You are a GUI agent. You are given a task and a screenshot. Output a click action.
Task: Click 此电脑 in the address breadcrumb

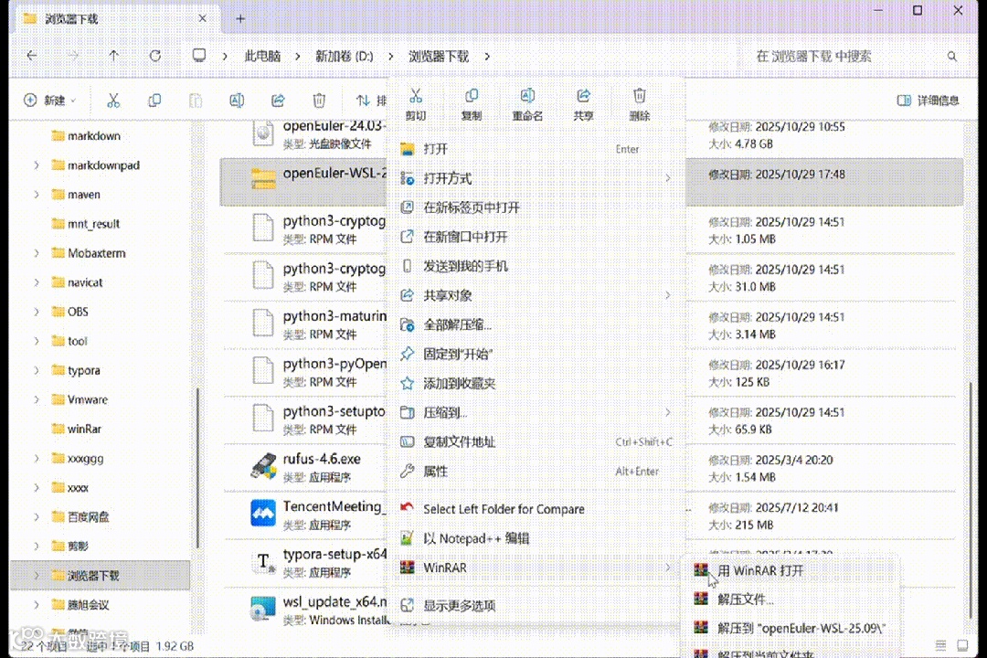click(262, 57)
